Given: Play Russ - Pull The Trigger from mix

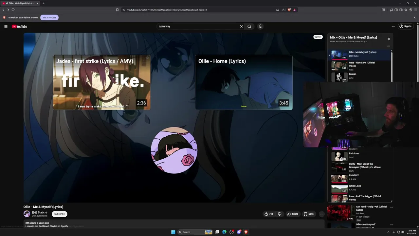Looking at the screenshot, I should pyautogui.click(x=359, y=198).
